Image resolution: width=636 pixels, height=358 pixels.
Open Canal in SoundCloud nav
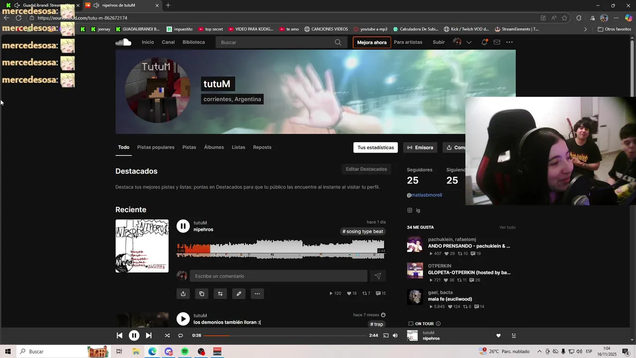point(168,42)
